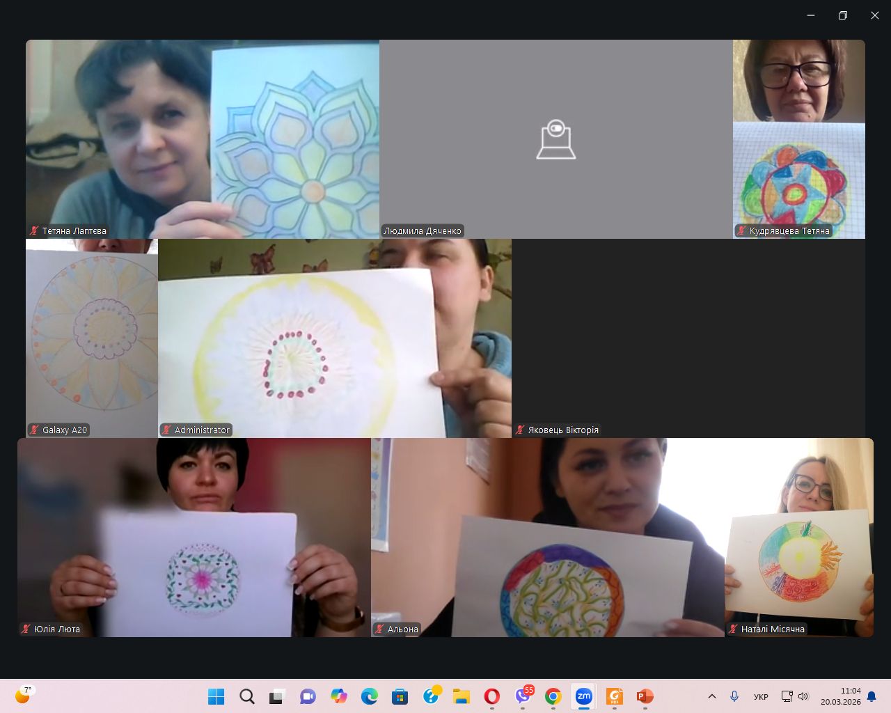The height and width of the screenshot is (713, 891).
Task: Select Тетяна Лаптєва's video tile
Action: (x=202, y=139)
